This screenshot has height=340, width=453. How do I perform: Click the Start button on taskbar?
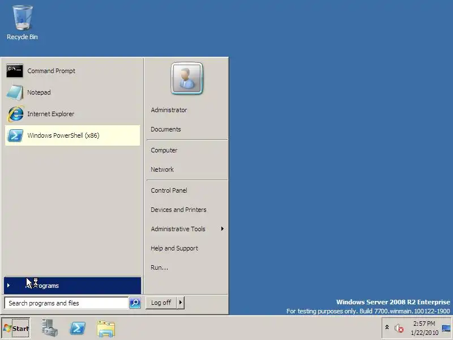[16, 328]
